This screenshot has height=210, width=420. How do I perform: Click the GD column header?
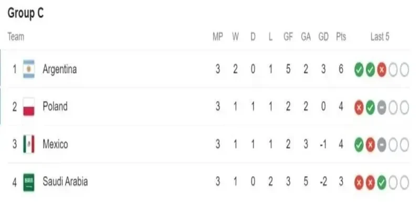coord(323,37)
